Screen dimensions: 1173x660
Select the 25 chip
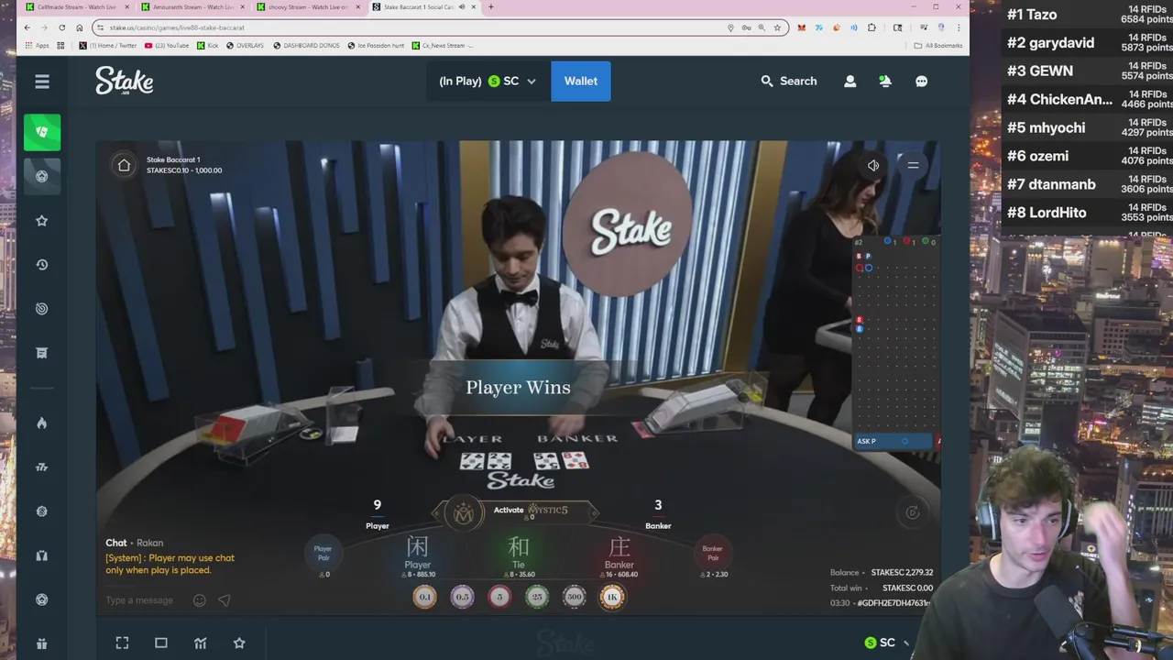point(537,597)
